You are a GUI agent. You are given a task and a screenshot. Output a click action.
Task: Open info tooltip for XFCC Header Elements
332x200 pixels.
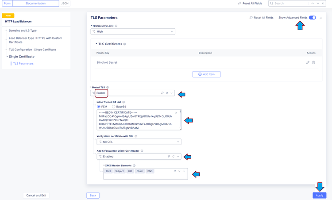click(x=134, y=165)
